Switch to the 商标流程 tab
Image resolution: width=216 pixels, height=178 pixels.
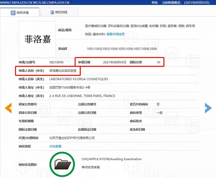point(59,12)
